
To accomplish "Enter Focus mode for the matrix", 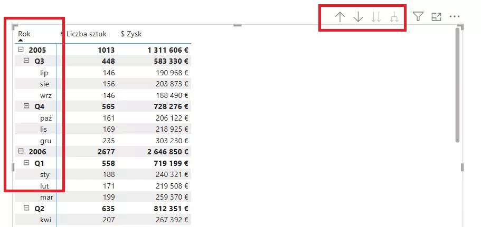I will point(436,17).
